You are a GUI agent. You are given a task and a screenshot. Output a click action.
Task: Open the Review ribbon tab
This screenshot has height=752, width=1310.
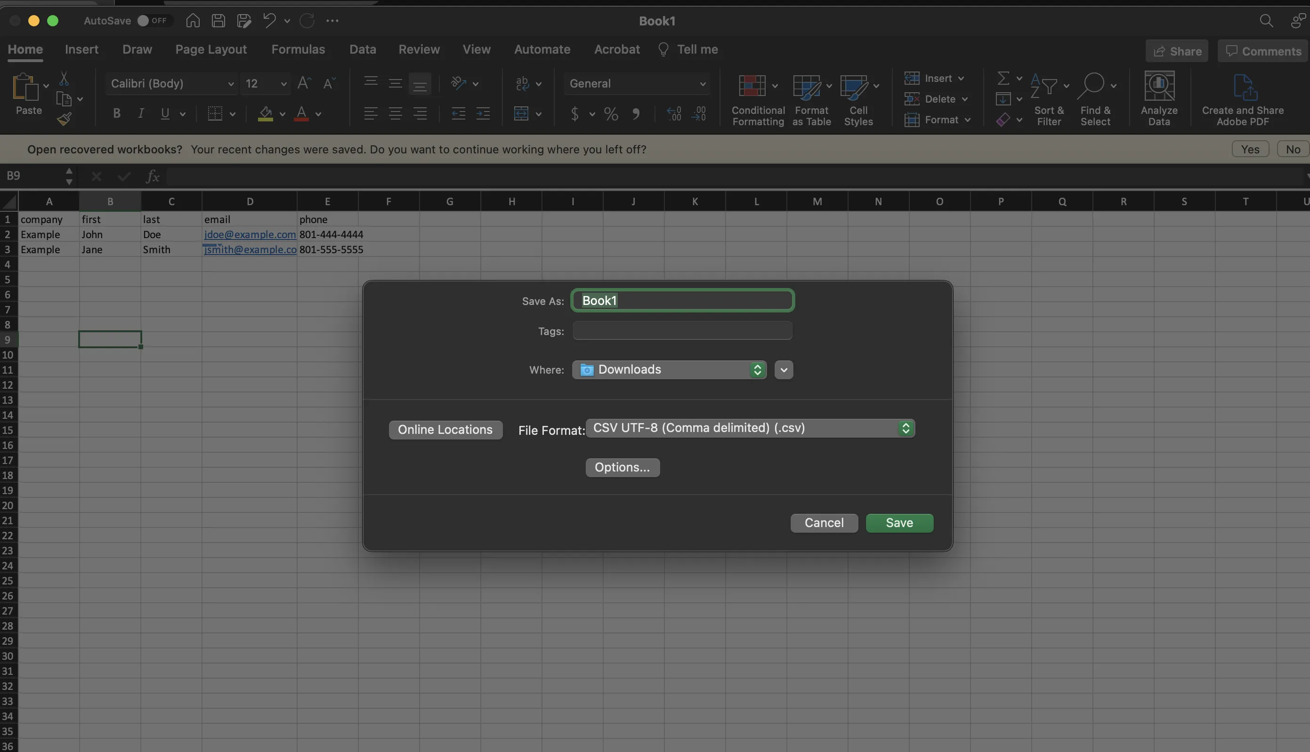coord(419,49)
